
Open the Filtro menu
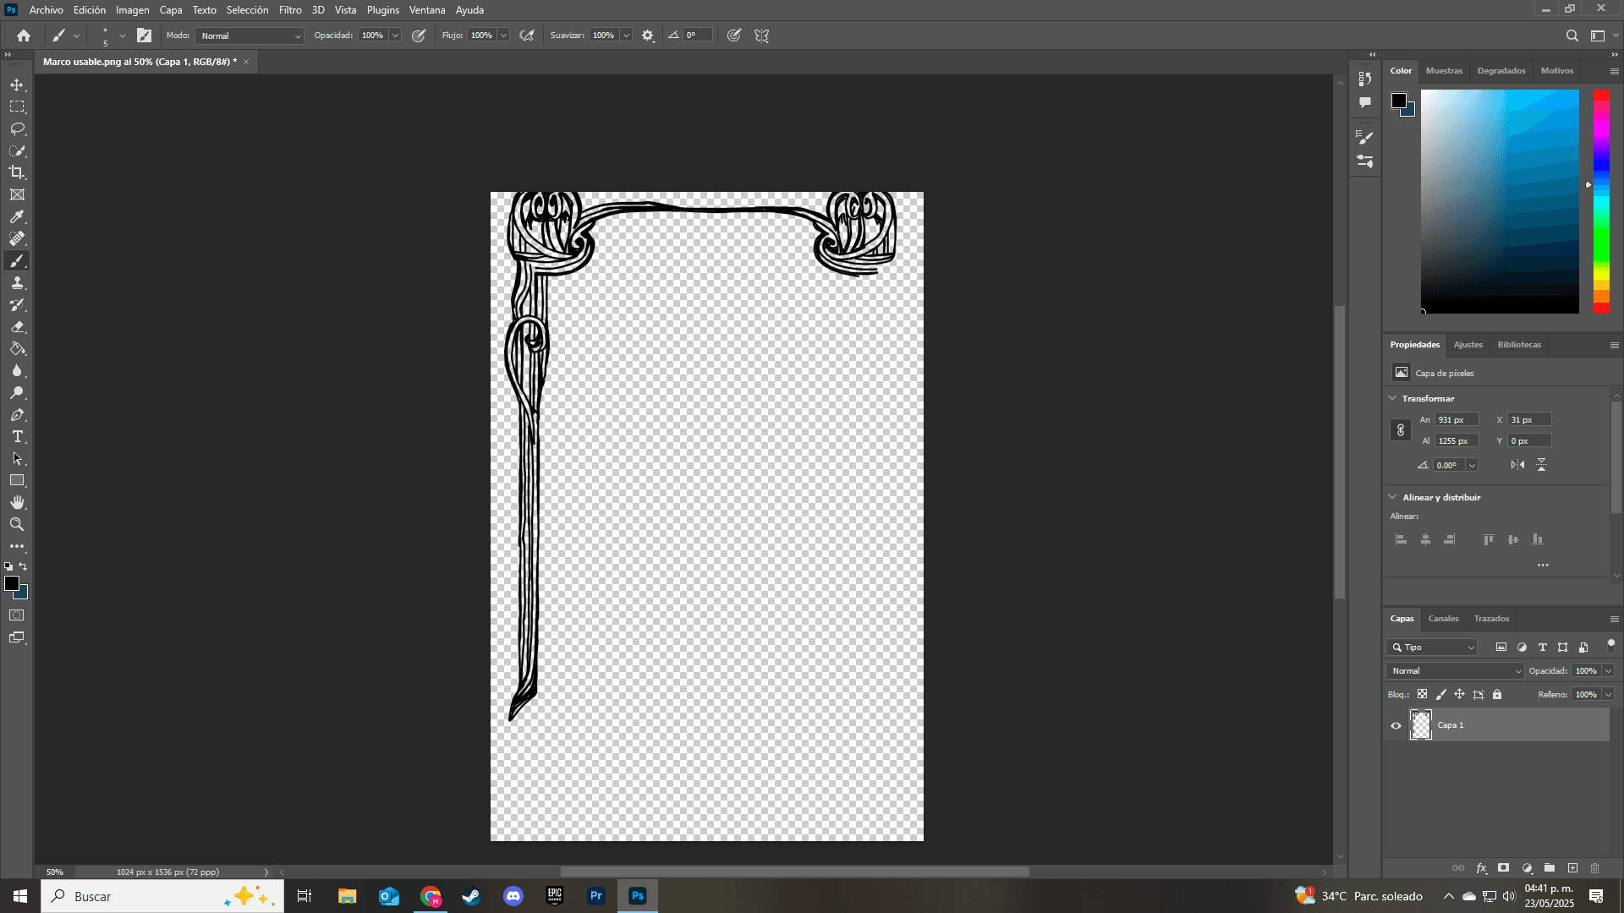coord(290,10)
